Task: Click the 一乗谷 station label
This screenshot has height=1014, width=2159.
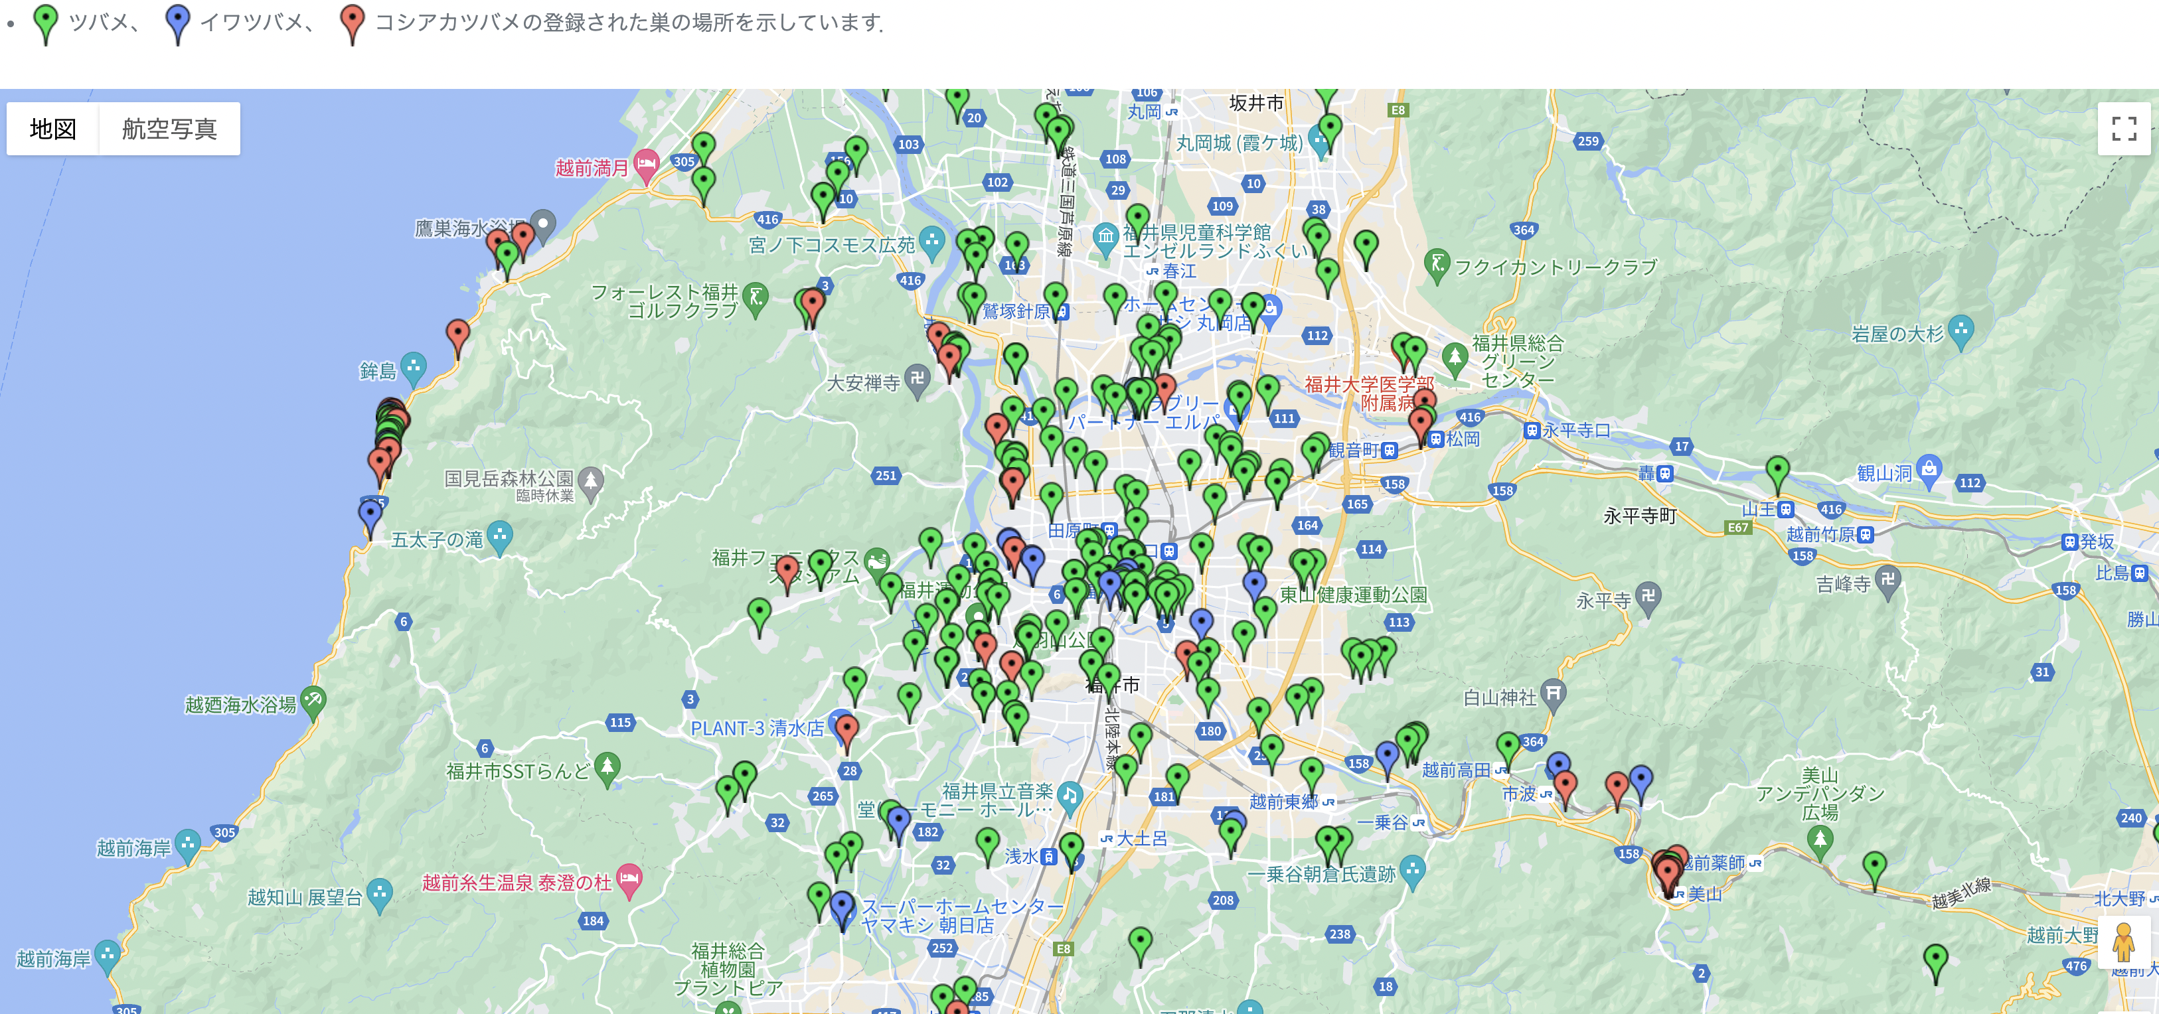Action: (x=1382, y=822)
